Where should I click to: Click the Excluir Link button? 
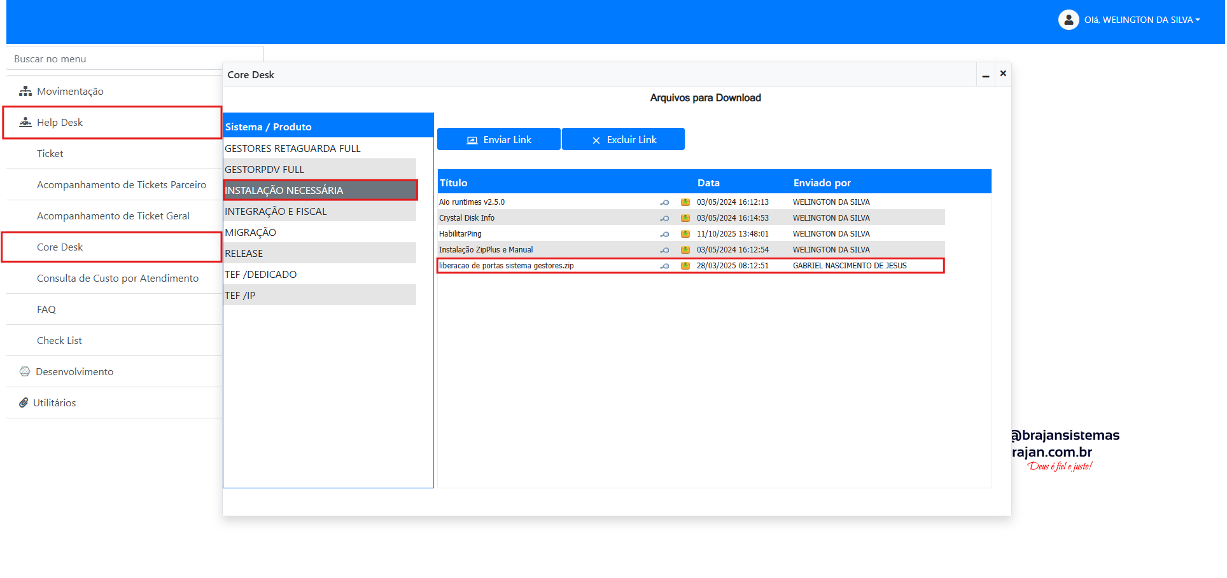(x=623, y=139)
